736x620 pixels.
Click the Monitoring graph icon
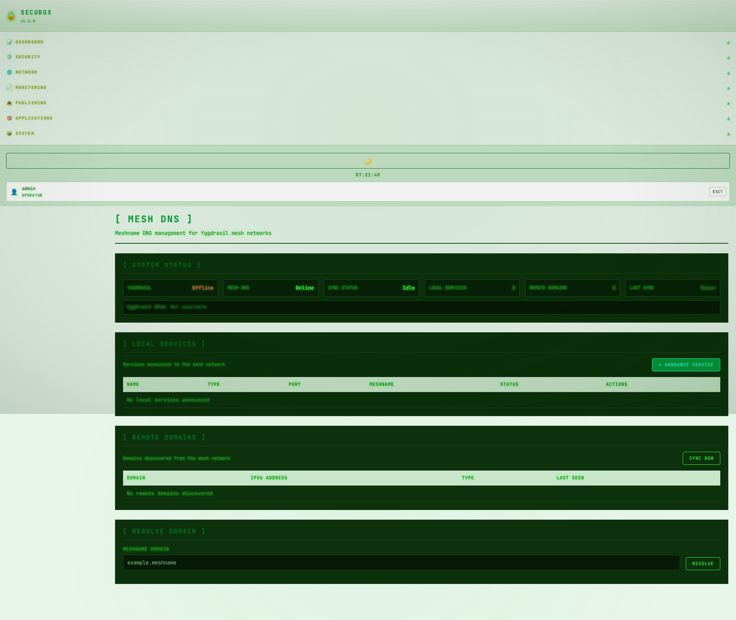10,88
